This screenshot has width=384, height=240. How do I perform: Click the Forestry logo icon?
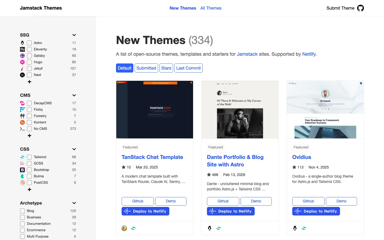coord(22,116)
